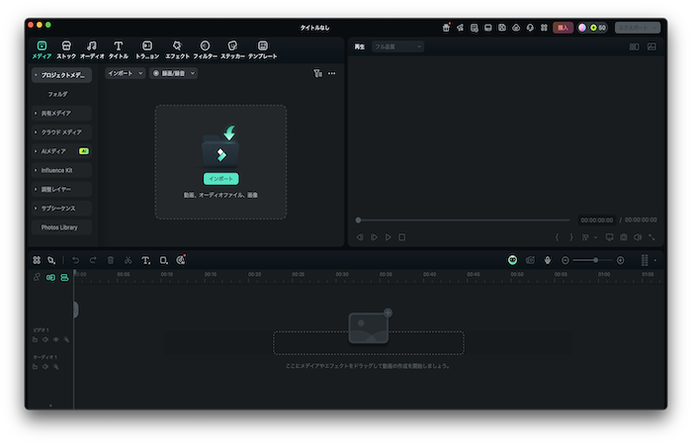This screenshot has width=692, height=445.
Task: Open the フィルター (Filters) tab
Action: [205, 49]
